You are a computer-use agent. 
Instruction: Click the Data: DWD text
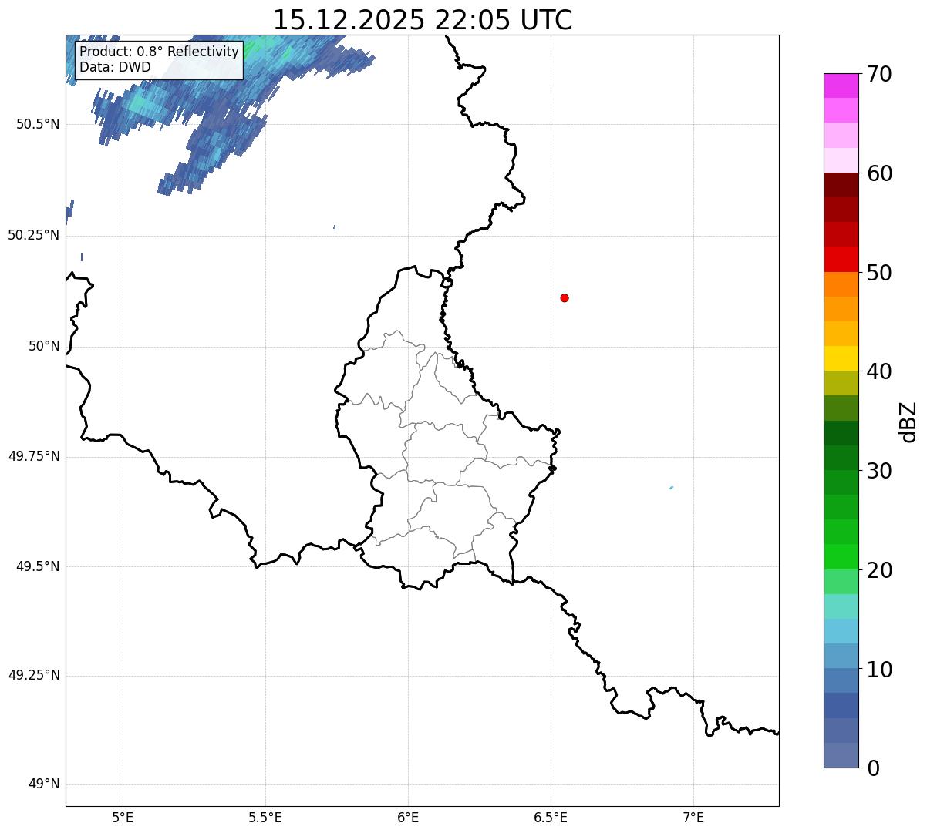tap(115, 67)
